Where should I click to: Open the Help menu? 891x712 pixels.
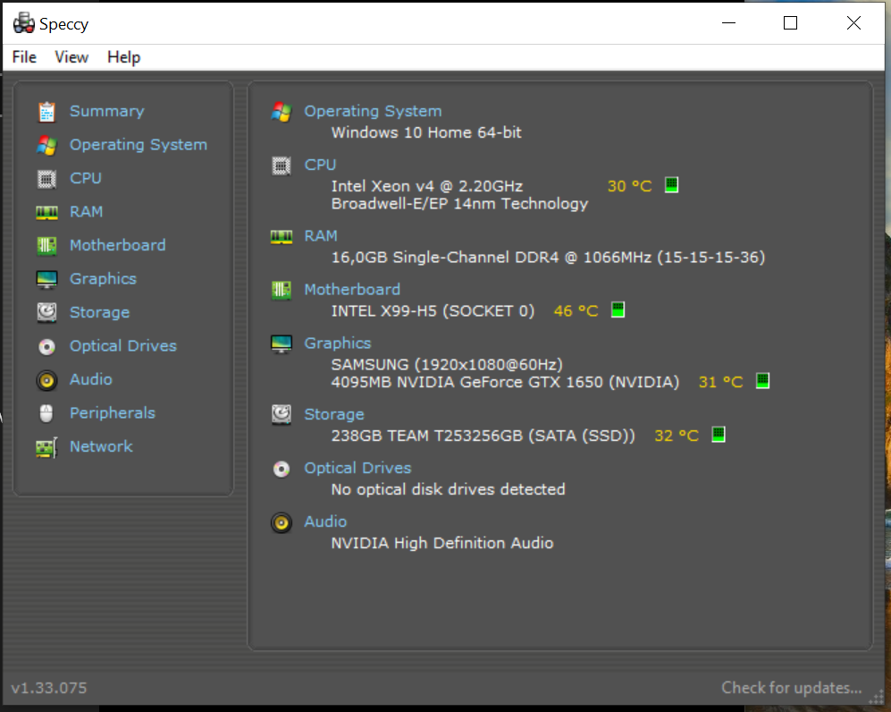point(123,57)
